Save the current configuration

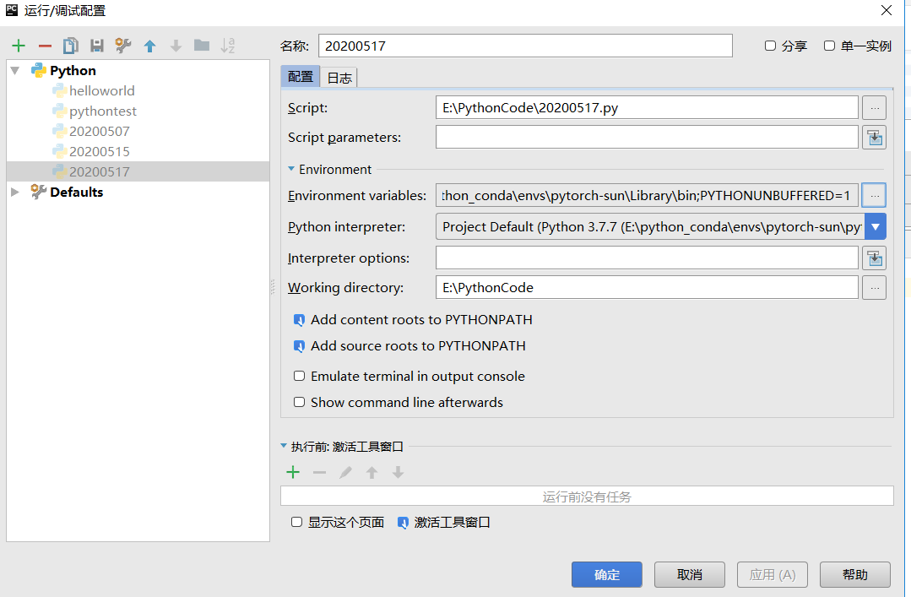[95, 46]
